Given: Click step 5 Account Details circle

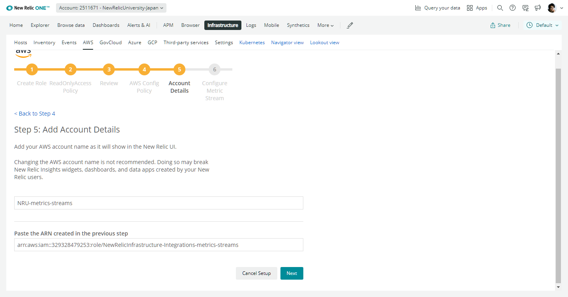Looking at the screenshot, I should [179, 69].
